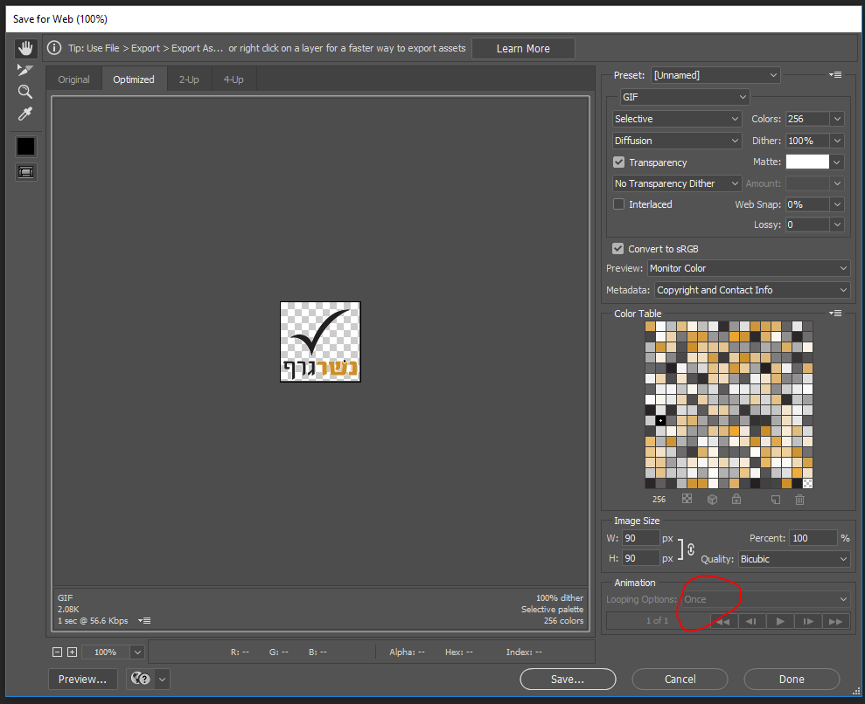
Task: Click the image Width input field
Action: pyautogui.click(x=641, y=538)
